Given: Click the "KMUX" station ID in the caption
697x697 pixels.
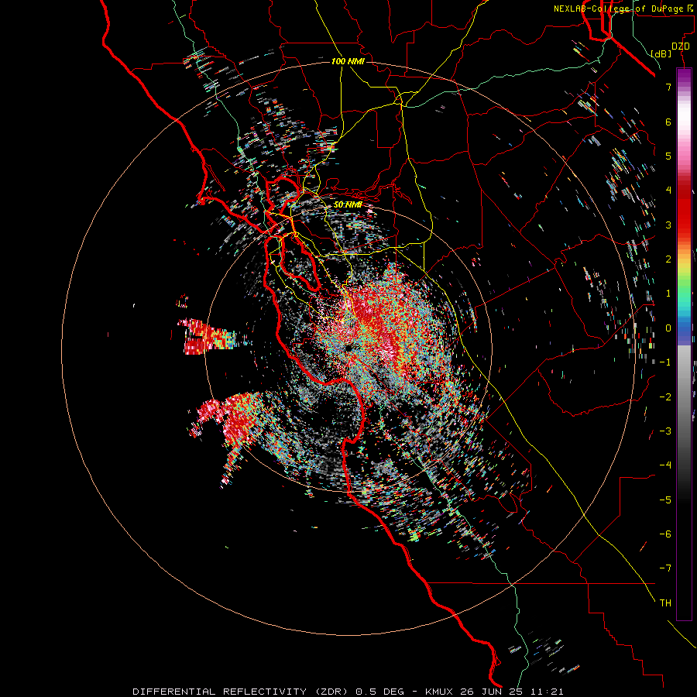Looking at the screenshot, I should 439,692.
